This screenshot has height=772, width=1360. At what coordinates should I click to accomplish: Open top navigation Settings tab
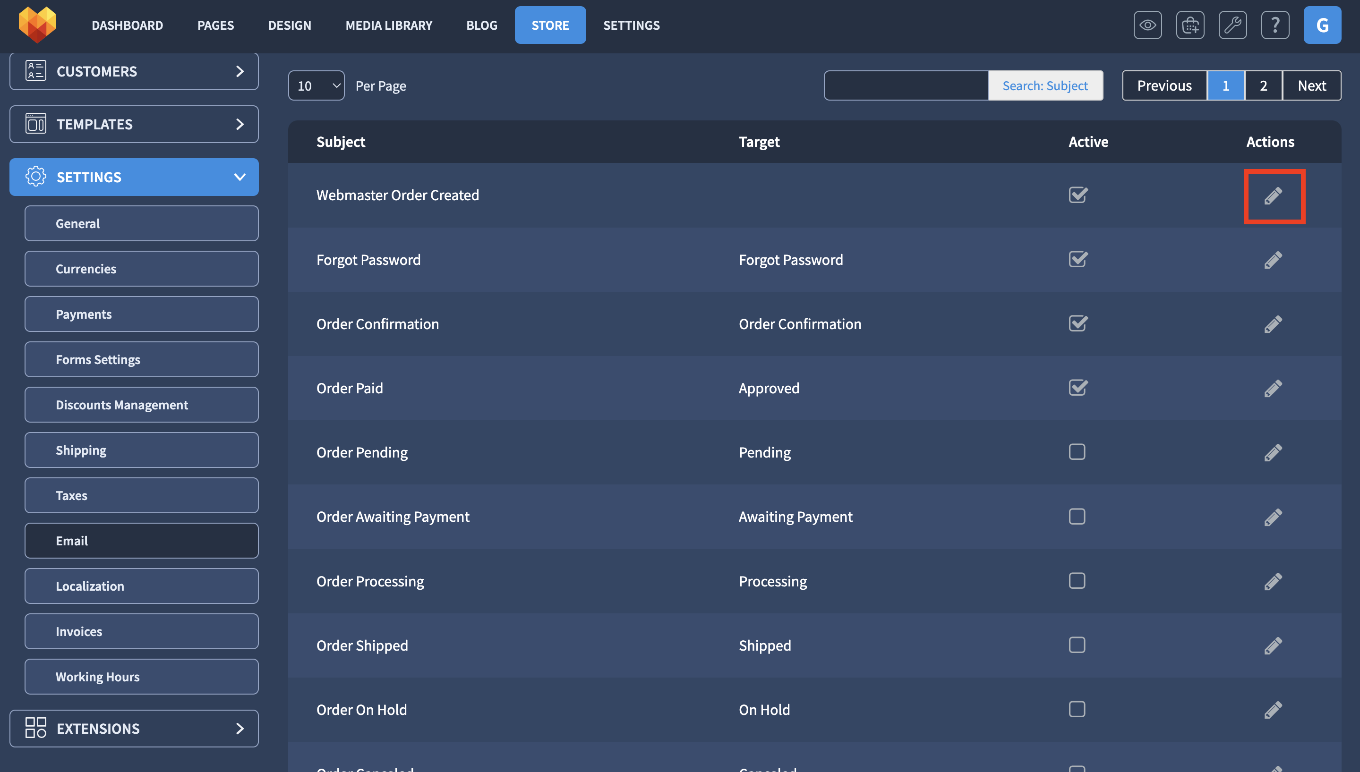coord(631,25)
